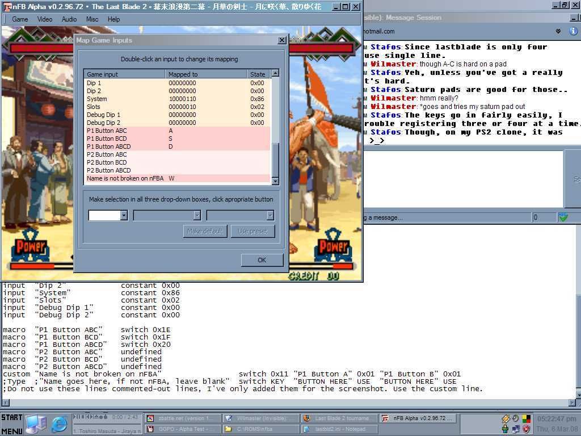The height and width of the screenshot is (436, 581).
Task: Select the P2 Button BCD row
Action: (178, 162)
